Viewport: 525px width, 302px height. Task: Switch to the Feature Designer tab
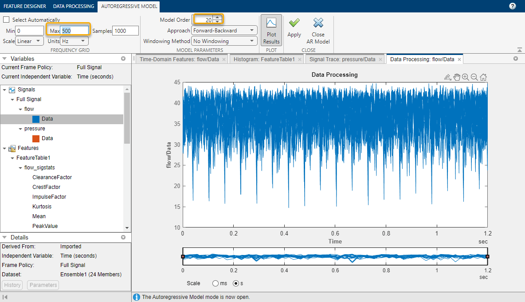tap(25, 6)
